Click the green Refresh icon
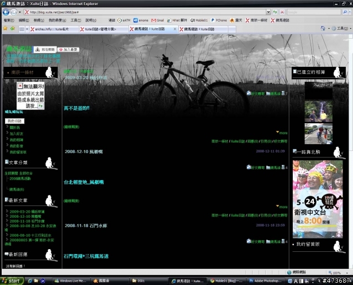 click(x=275, y=12)
